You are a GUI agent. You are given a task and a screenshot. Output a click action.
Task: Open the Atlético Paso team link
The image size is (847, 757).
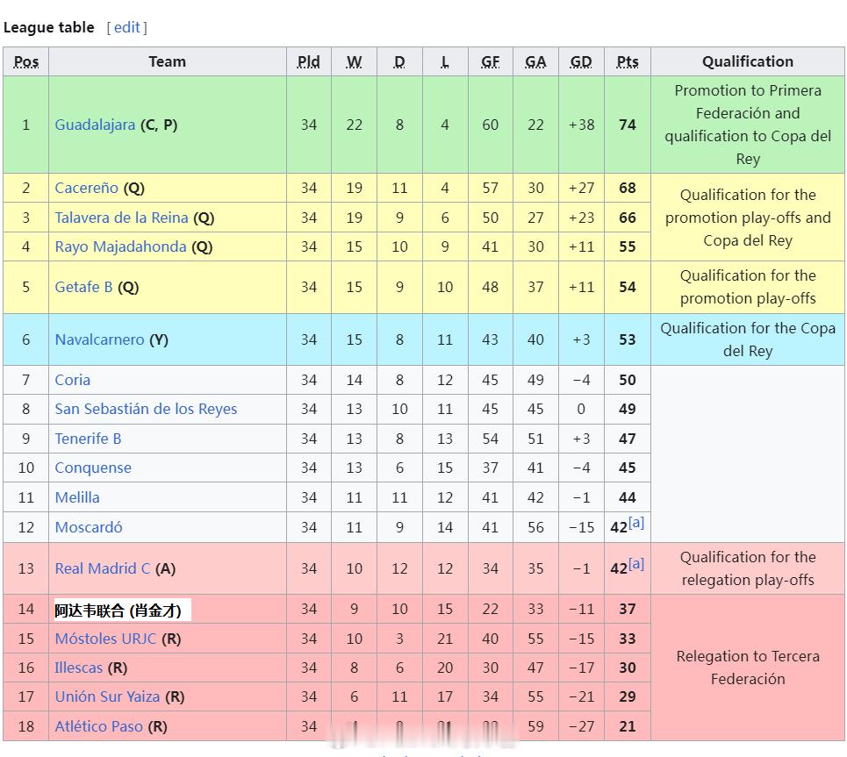pos(99,726)
